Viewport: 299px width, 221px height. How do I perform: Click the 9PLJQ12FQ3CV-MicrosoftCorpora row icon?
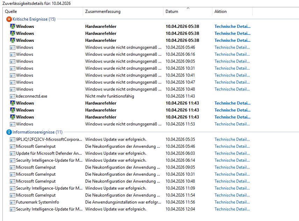click(13, 139)
